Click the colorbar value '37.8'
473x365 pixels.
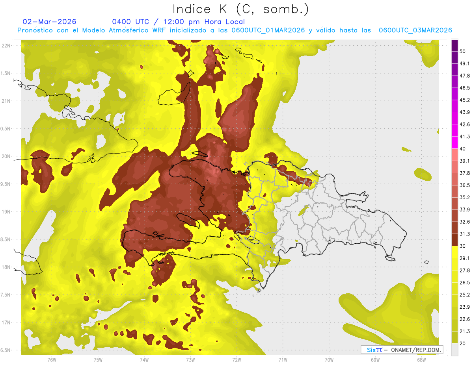465,173
